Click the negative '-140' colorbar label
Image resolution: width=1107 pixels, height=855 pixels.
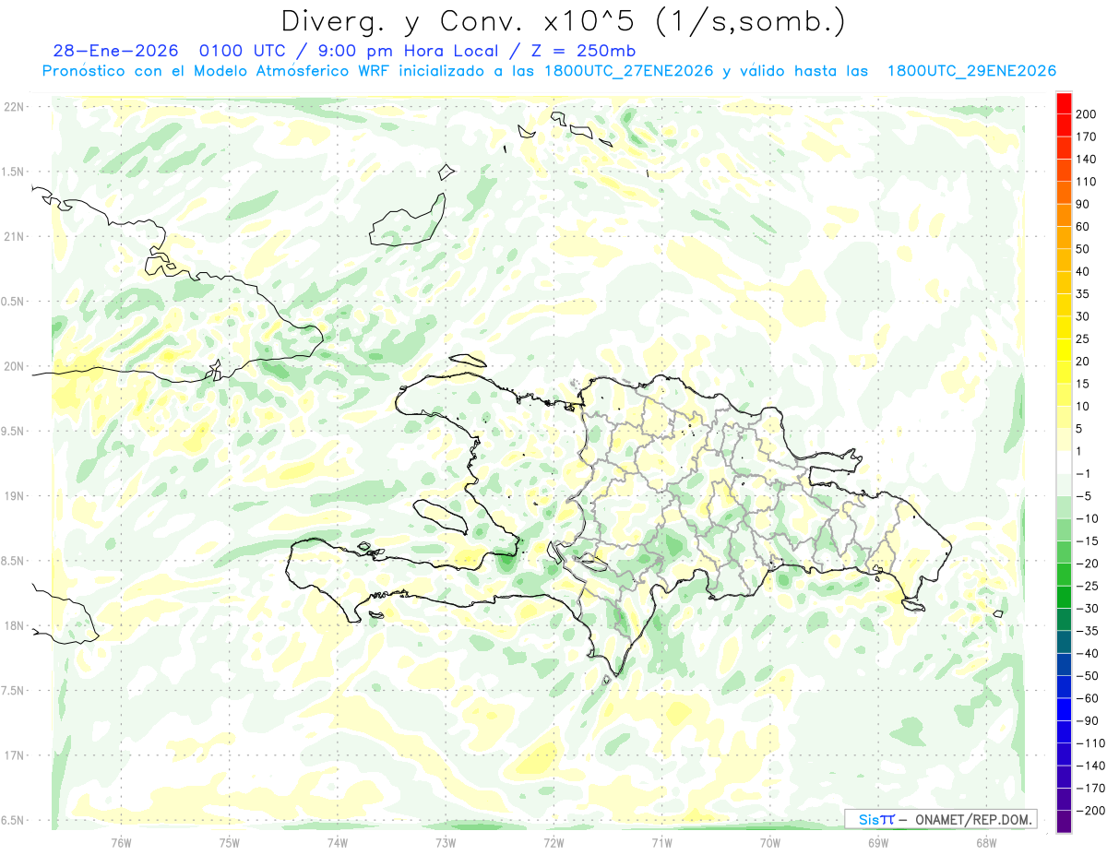[1090, 766]
